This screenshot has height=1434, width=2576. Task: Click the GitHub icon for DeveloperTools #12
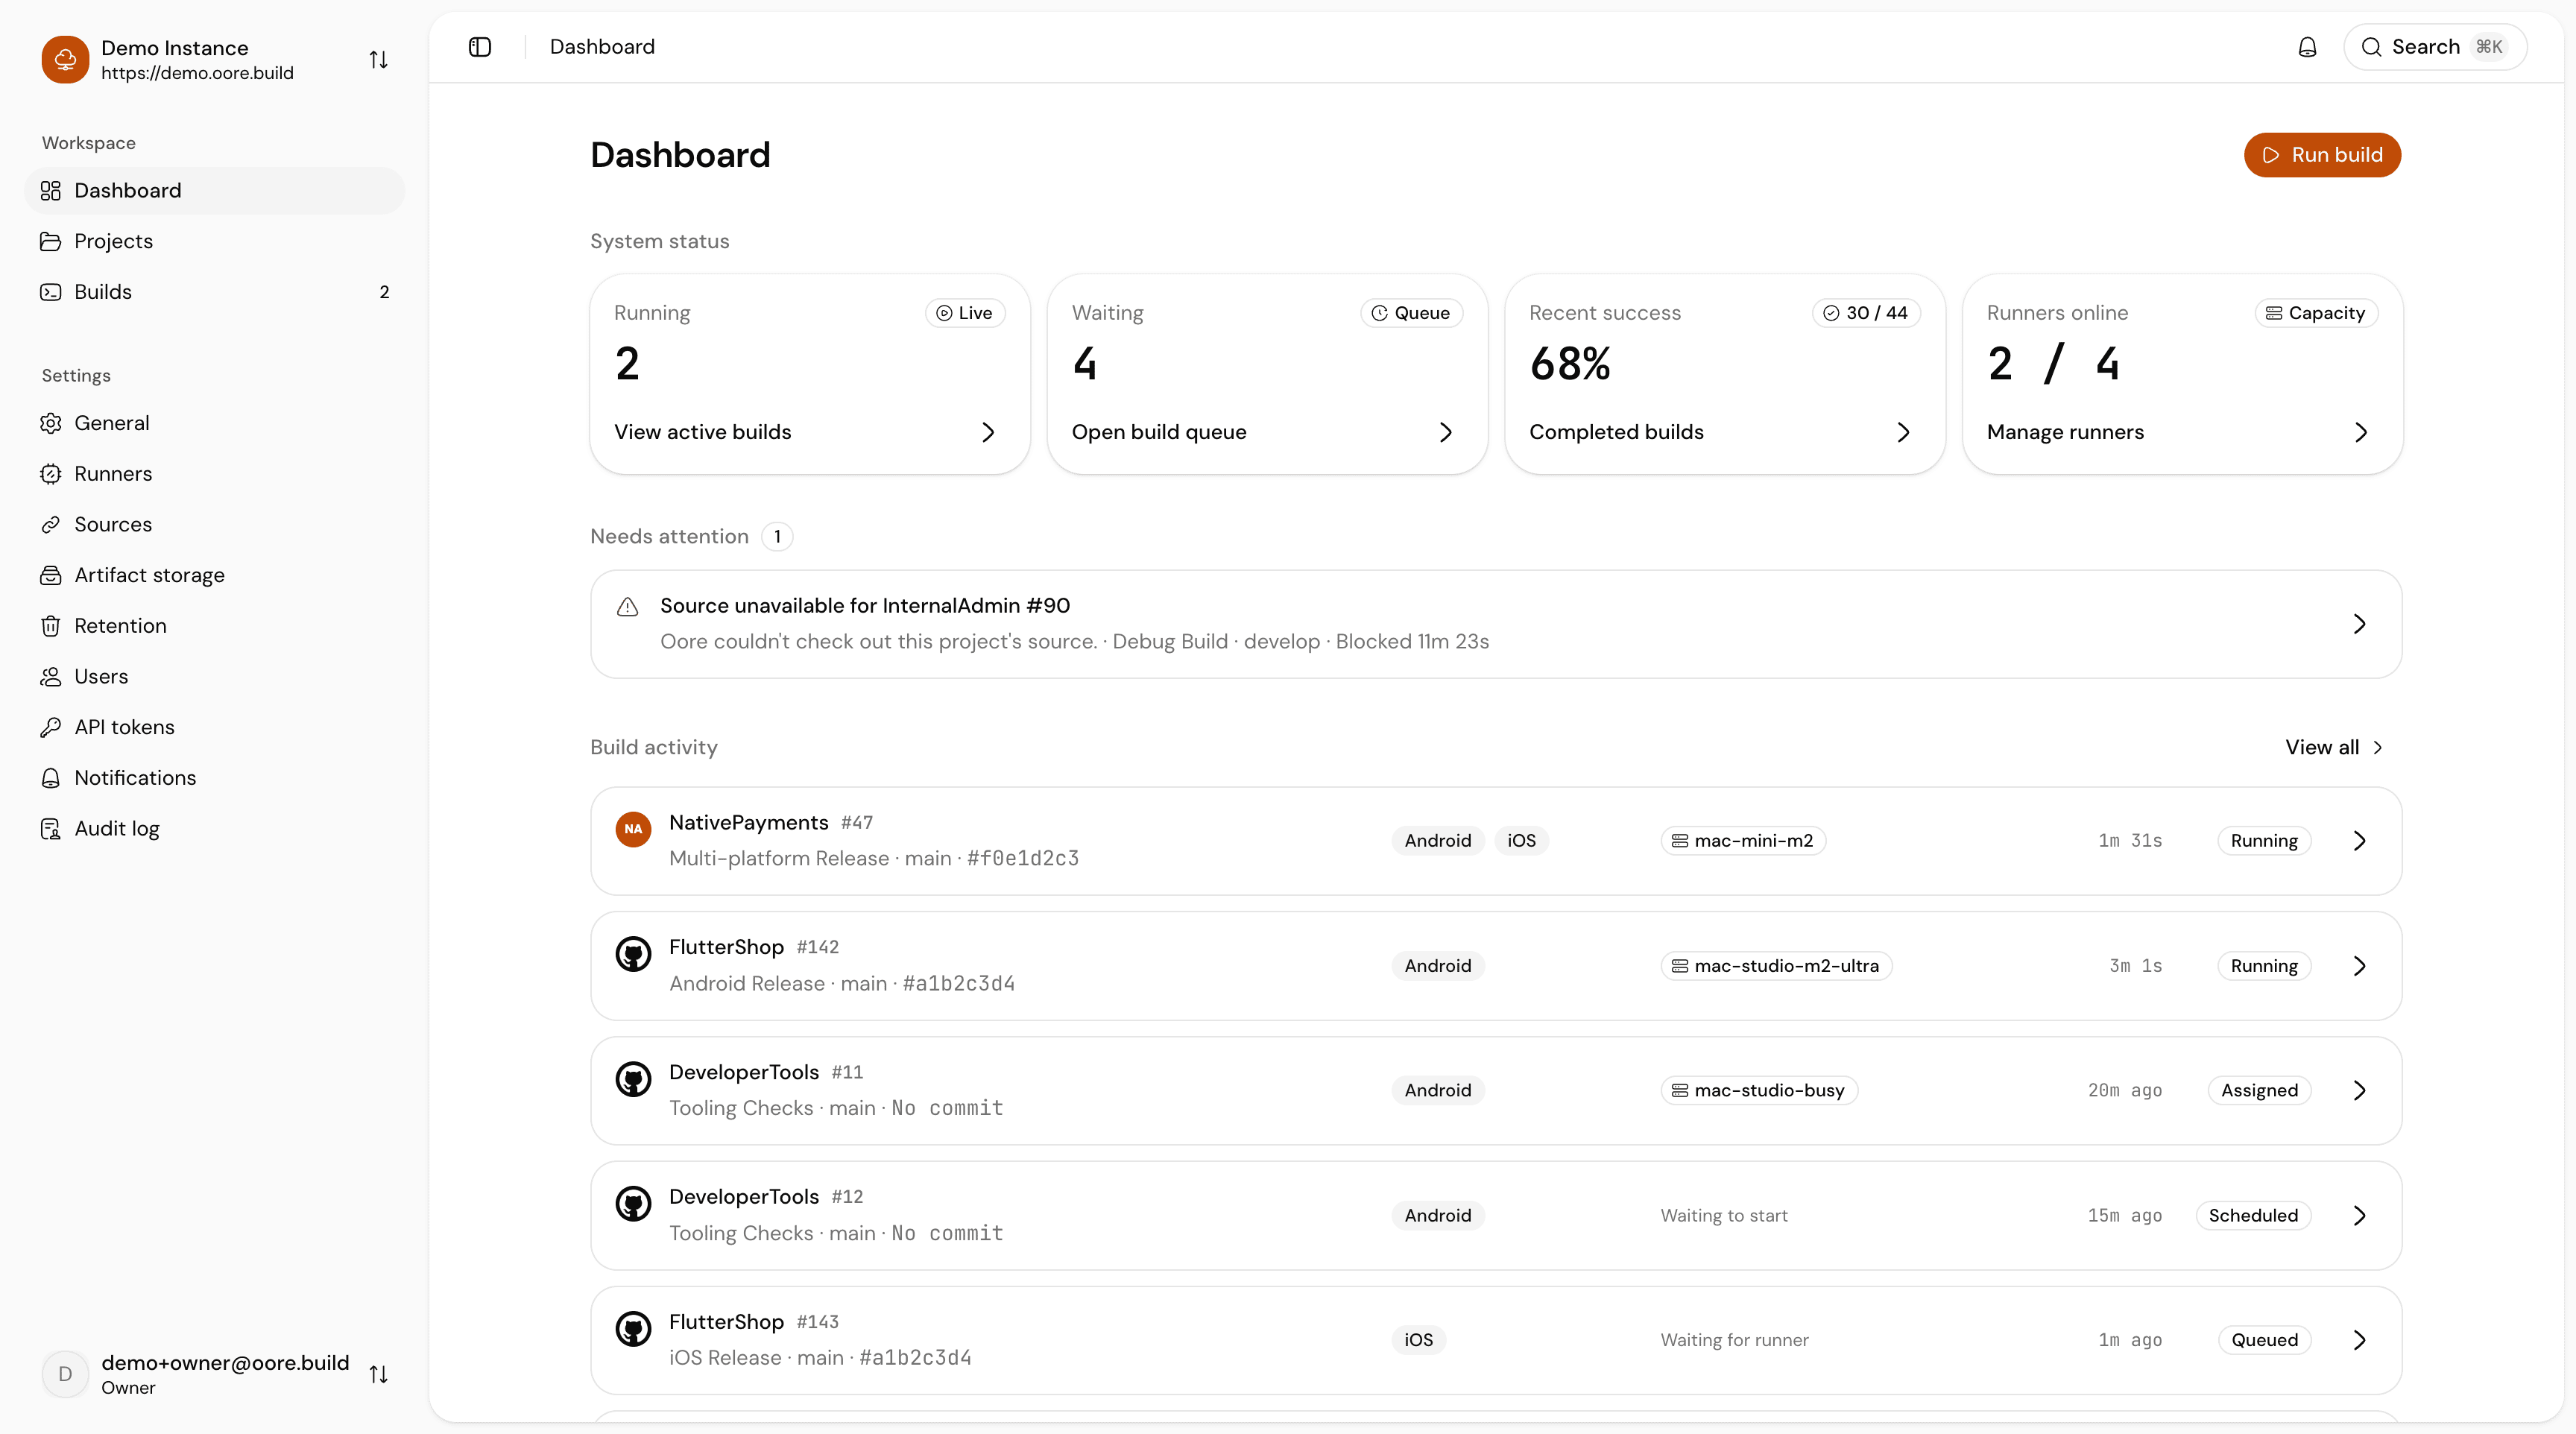point(633,1204)
